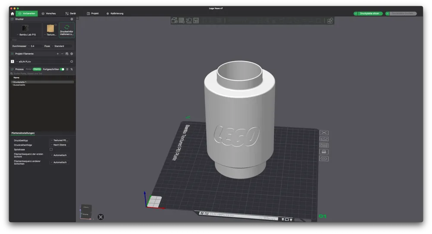
Task: Enable the Spiralvase checkbox
Action: click(x=51, y=150)
